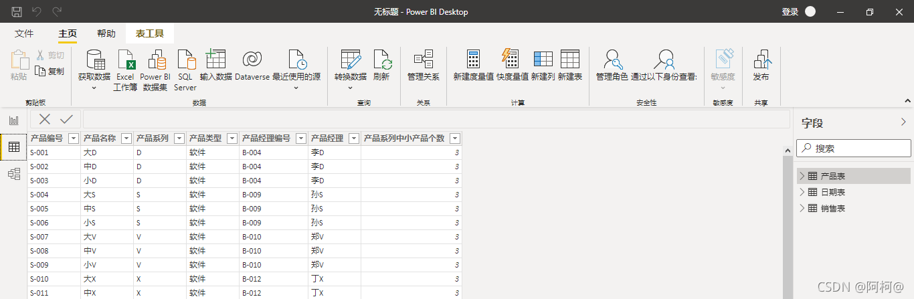
Task: Expand the 日期表 table in Fields
Action: [802, 192]
